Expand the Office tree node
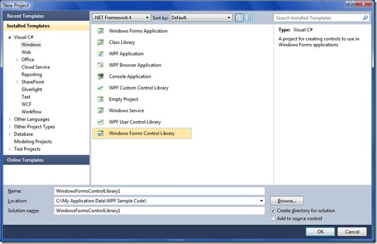This screenshot has width=377, height=244. point(18,60)
